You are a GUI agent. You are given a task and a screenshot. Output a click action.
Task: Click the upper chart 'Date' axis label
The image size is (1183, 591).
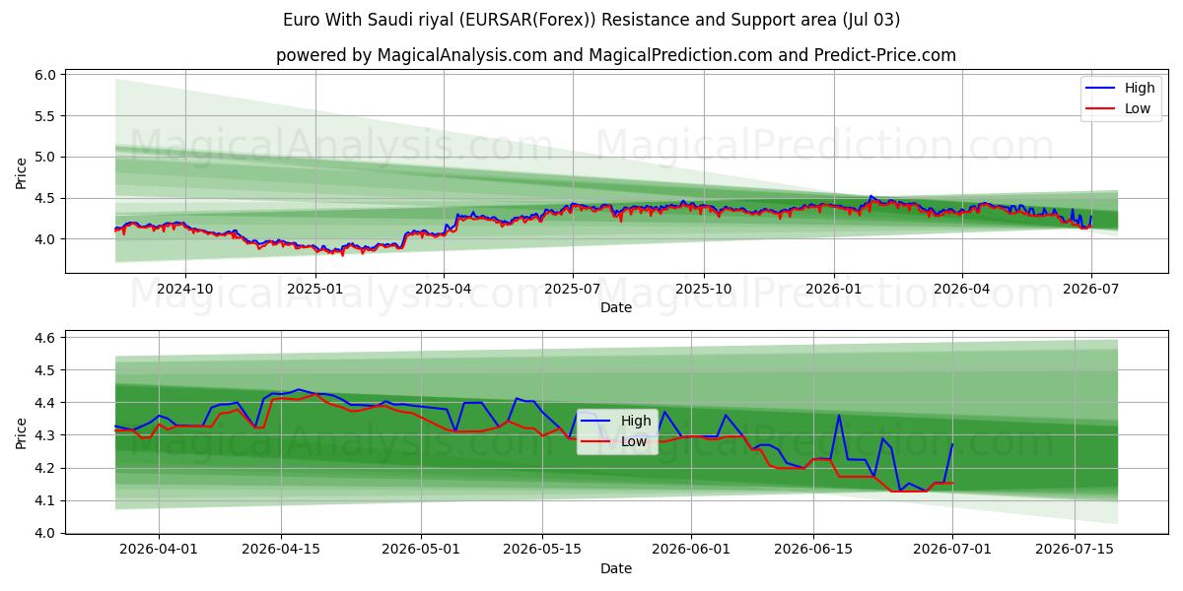coord(616,307)
